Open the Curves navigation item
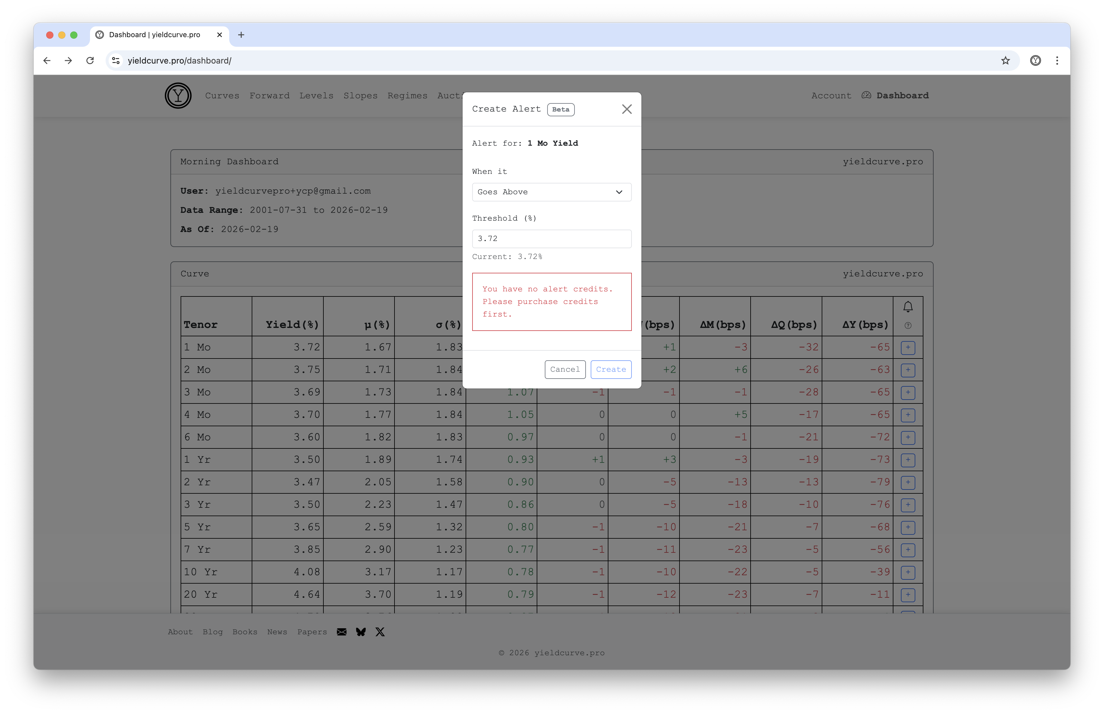The height and width of the screenshot is (714, 1104). [x=222, y=96]
